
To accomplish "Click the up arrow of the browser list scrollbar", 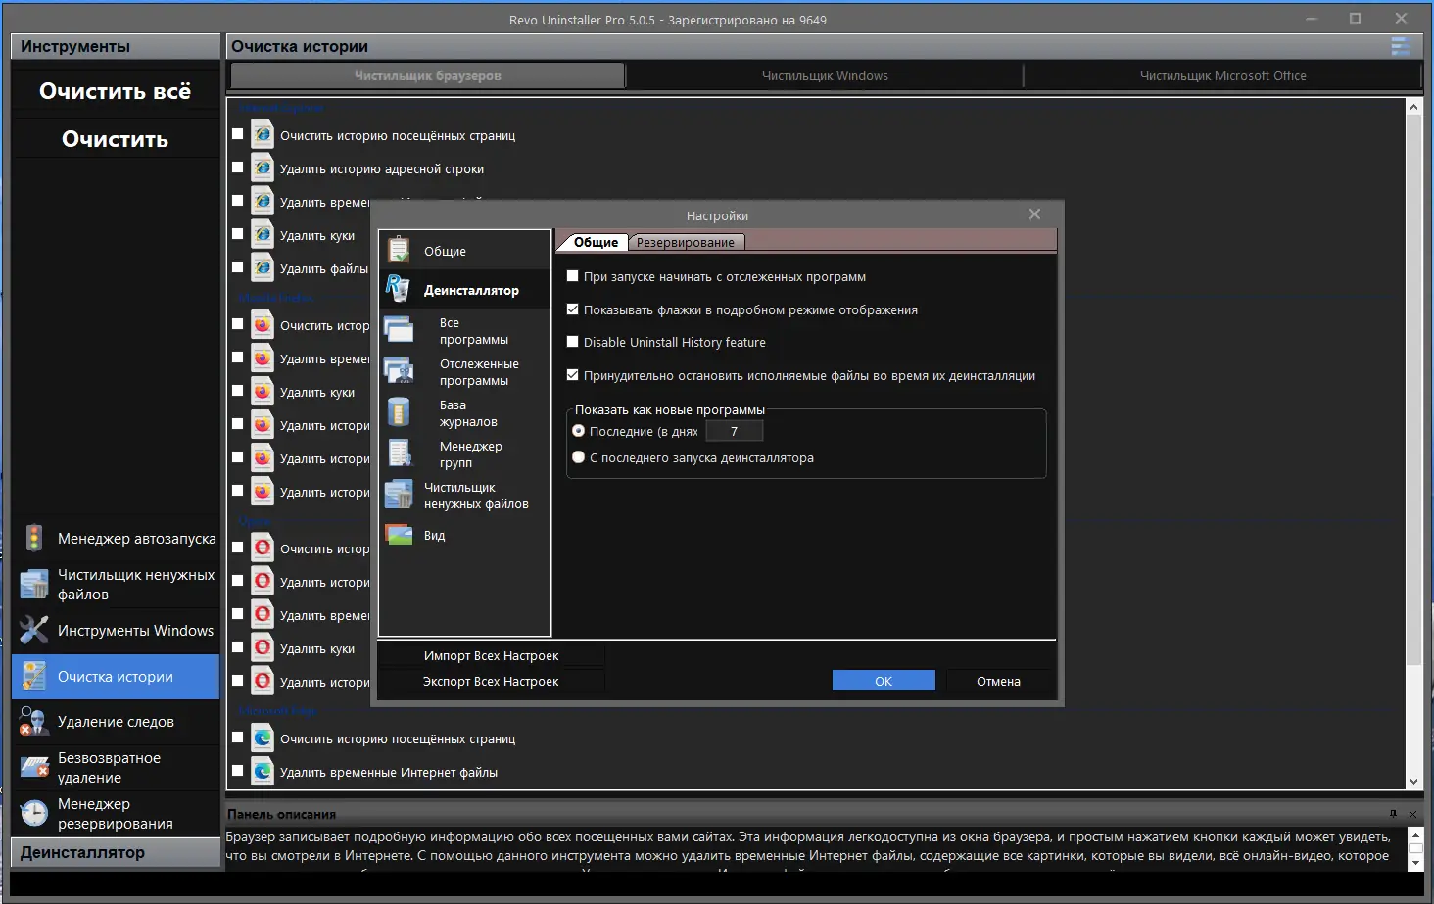I will pos(1413,106).
